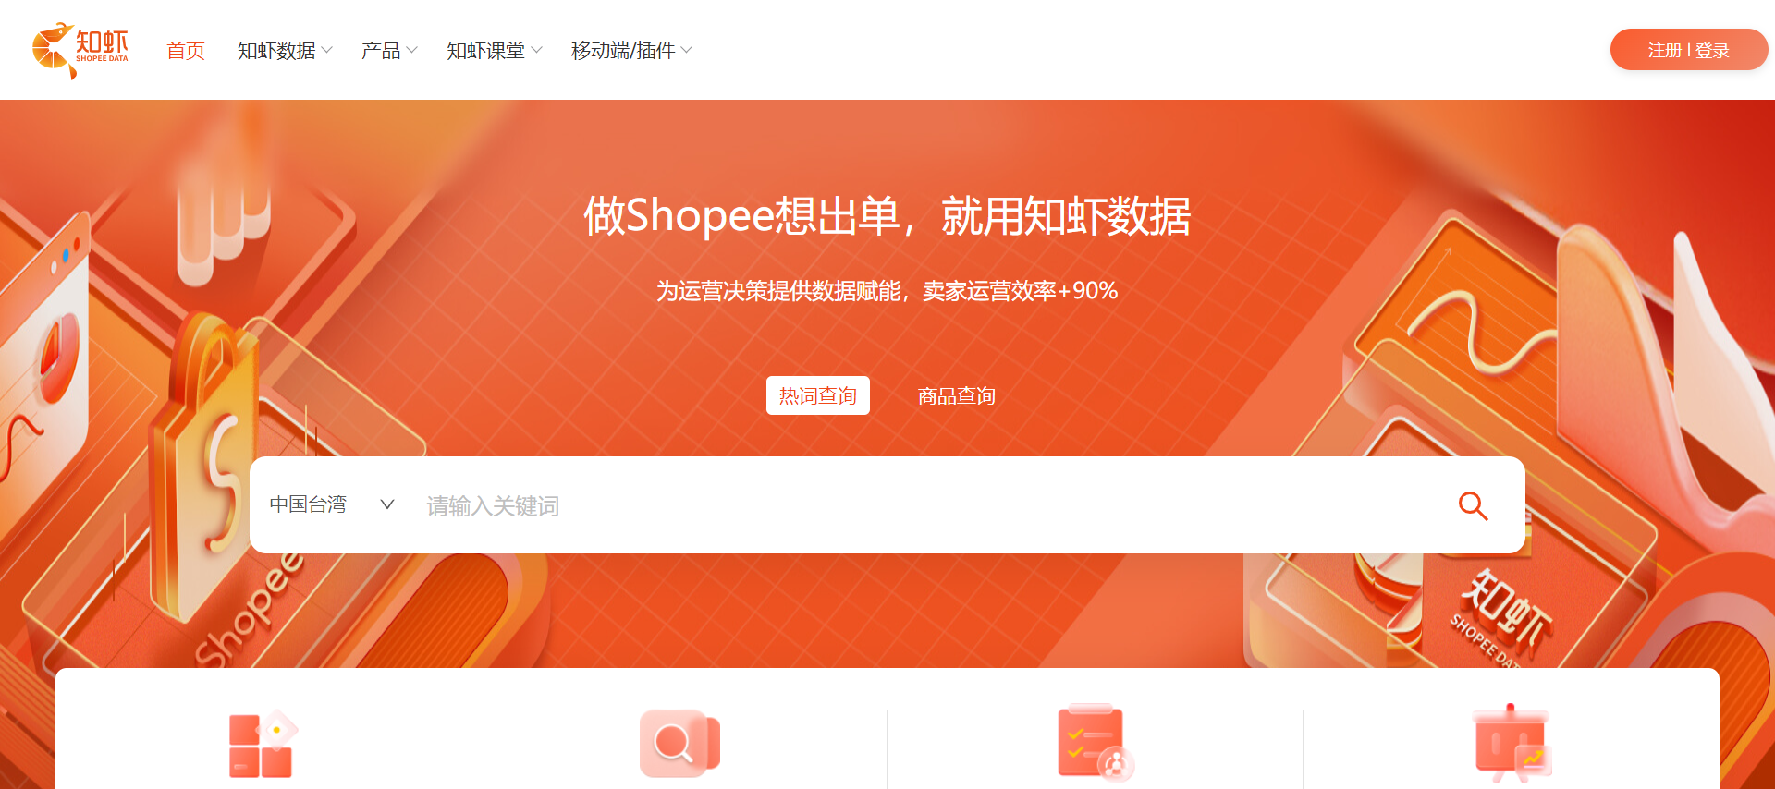Screen dimensions: 1775x789
Task: Select the presentation chart feature icon
Action: (1512, 744)
